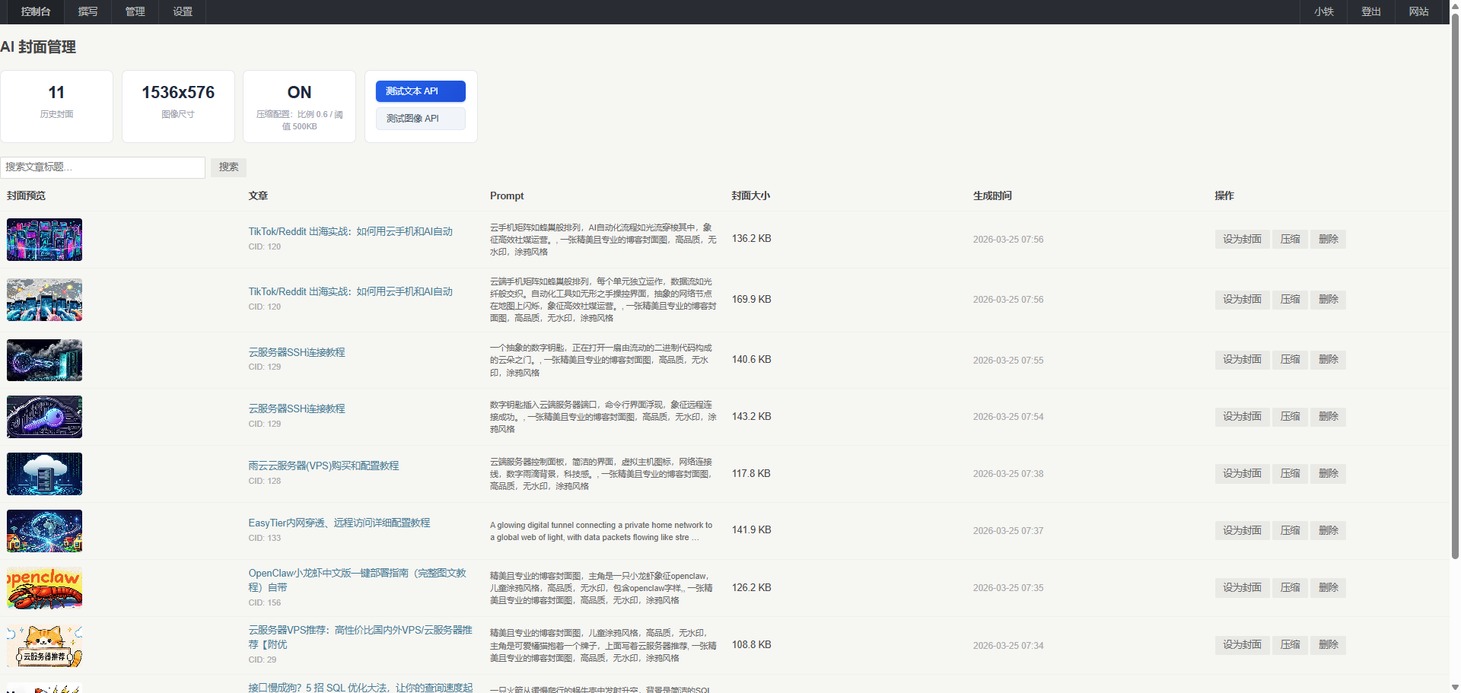1461x693 pixels.
Task: Open the 撰写 menu
Action: coord(88,11)
